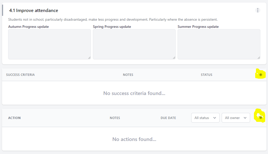The width and height of the screenshot is (268, 154).
Task: Open the All owner filter dropdown
Action: pos(236,118)
